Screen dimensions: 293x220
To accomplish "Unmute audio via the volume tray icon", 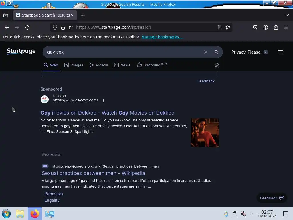I will (x=243, y=214).
